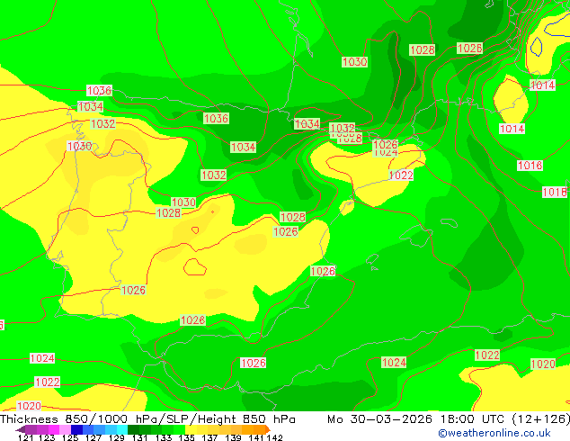Click the '(12+126)' forecast offset text
Viewport: 570px width, 441px height.
(541, 419)
